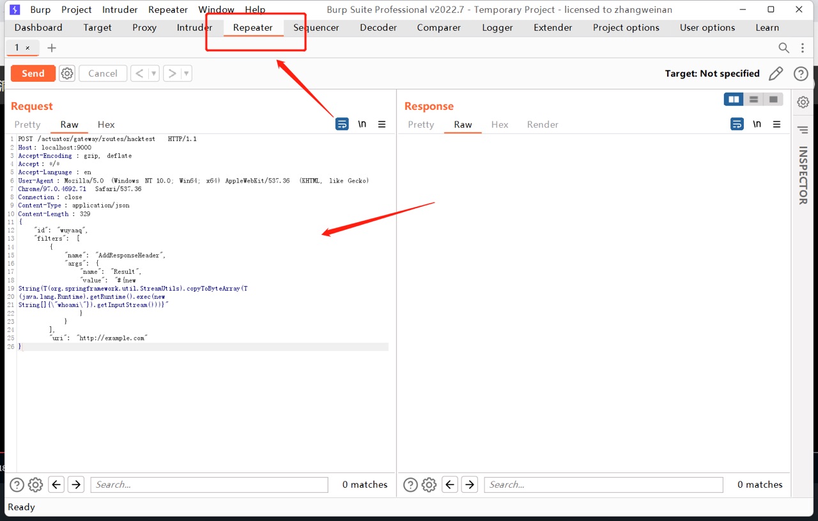Switch Request view to Pretty

(27, 125)
